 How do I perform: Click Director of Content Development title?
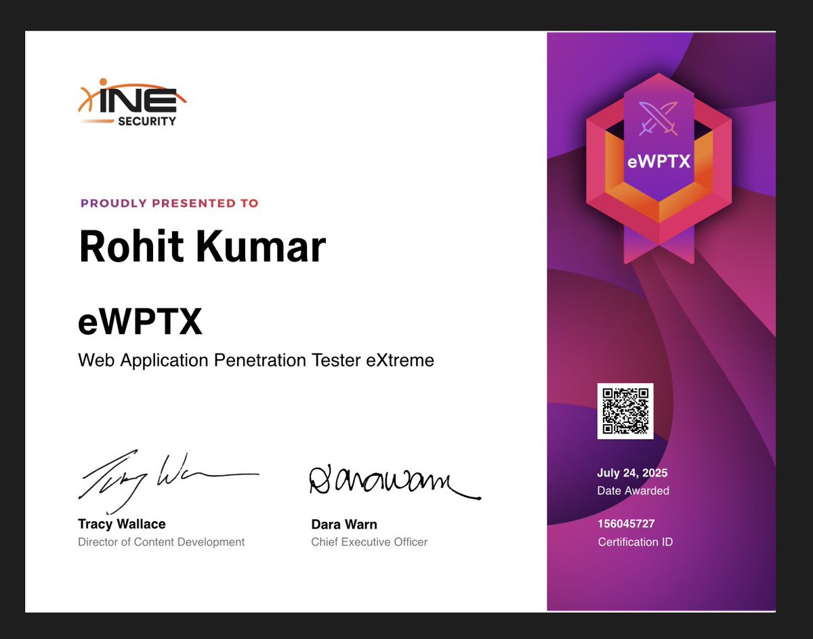(x=161, y=542)
